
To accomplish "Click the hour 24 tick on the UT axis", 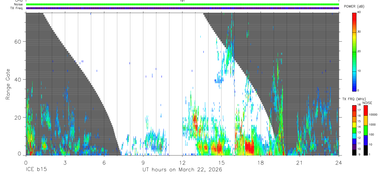I will 338,163.
